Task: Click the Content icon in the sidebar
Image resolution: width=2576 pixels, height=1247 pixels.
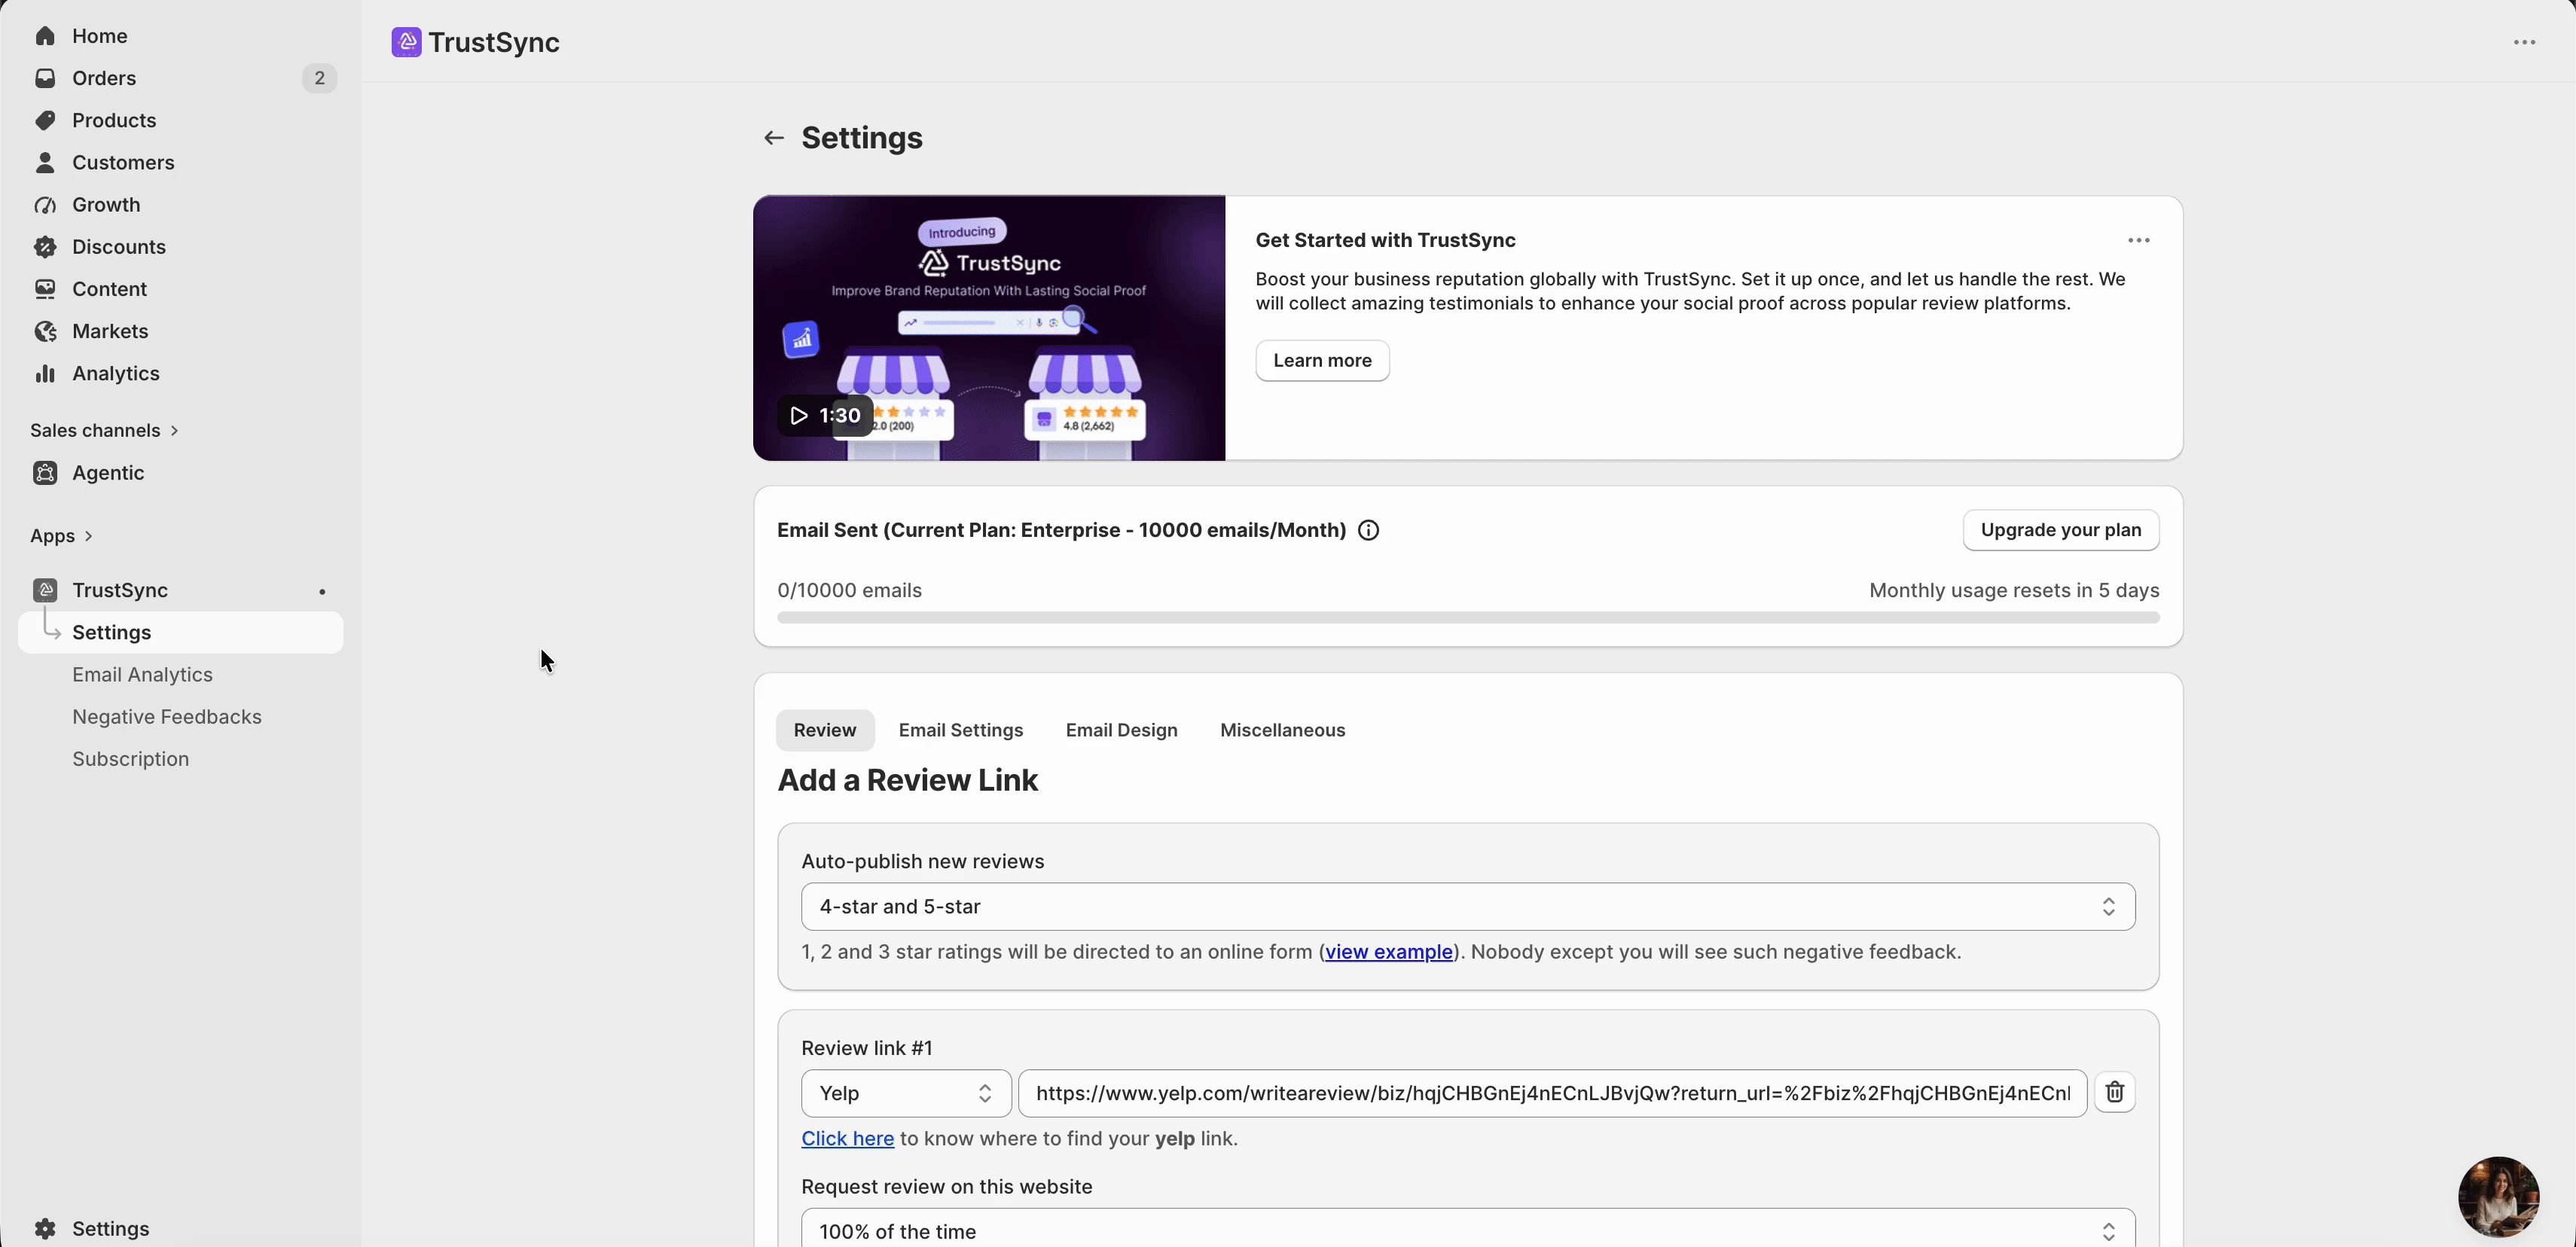Action: coord(45,289)
